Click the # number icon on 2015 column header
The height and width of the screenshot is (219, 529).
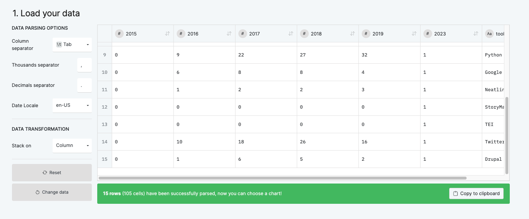(x=119, y=33)
